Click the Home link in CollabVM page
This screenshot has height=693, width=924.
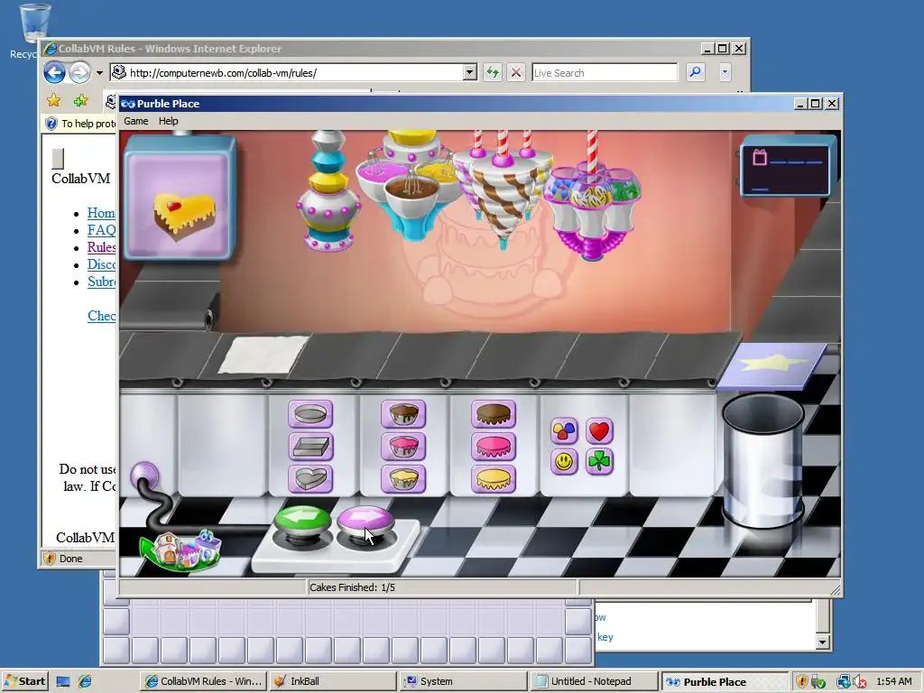point(101,213)
